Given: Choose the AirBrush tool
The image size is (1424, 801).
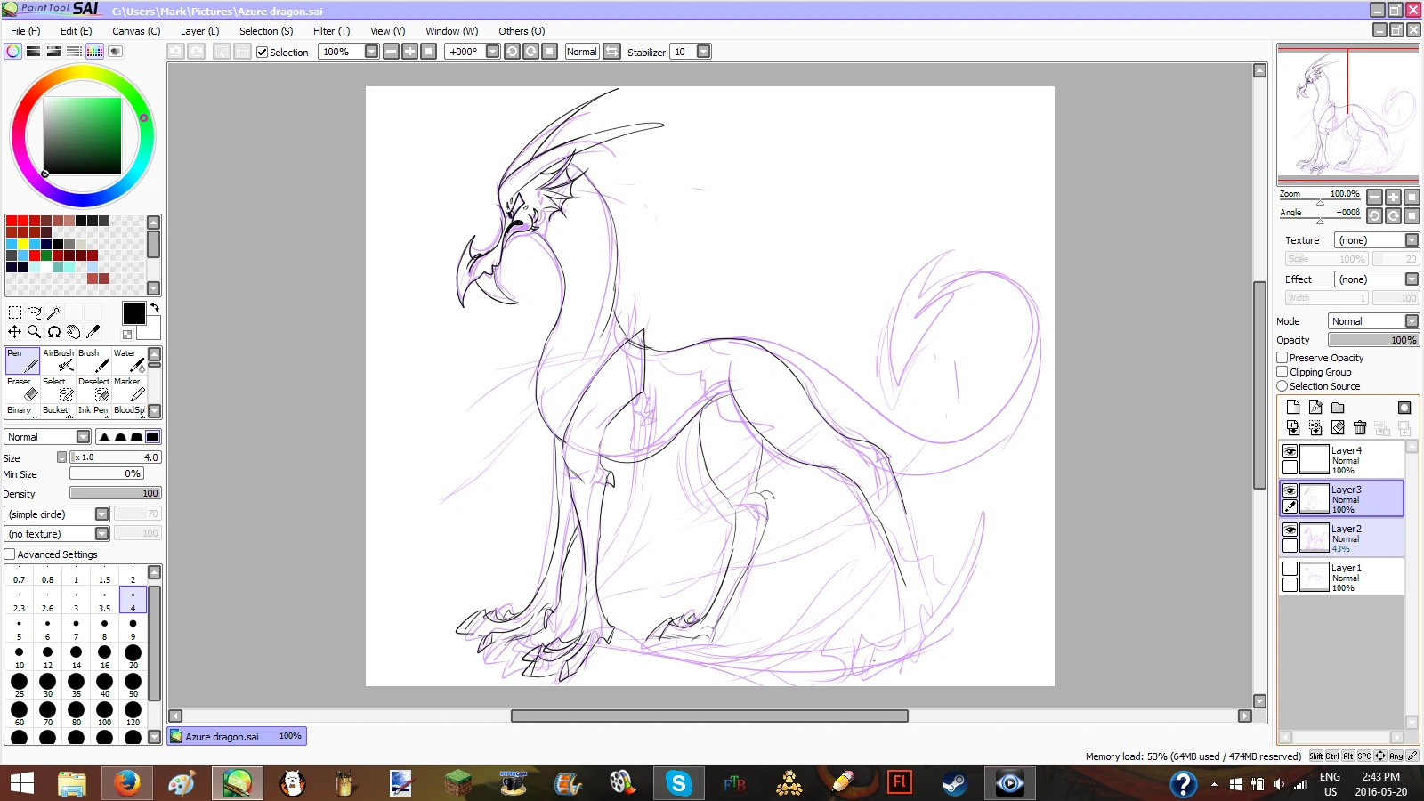Looking at the screenshot, I should coord(59,360).
